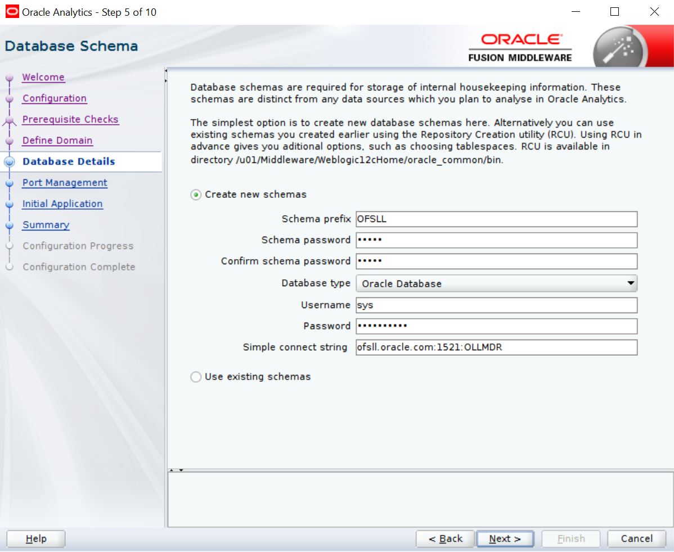Focus the Confirm schema password field
The width and height of the screenshot is (674, 552).
496,261
